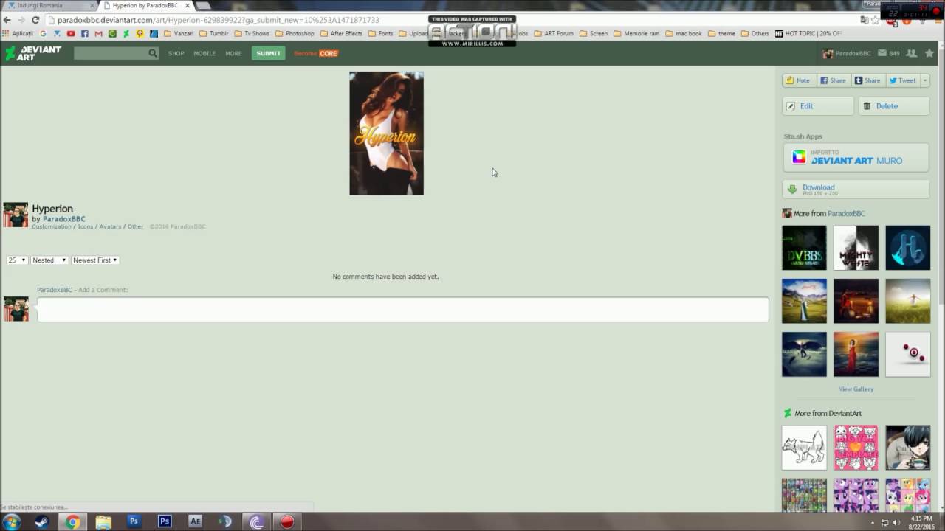This screenshot has height=531, width=945.
Task: Click the search magnifier icon
Action: coord(153,53)
